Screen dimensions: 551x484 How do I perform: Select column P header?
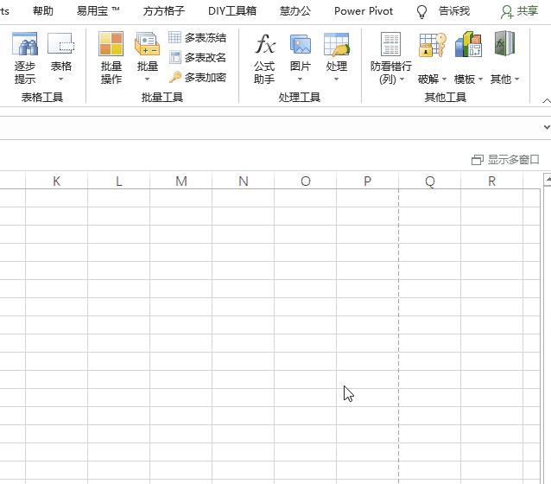tap(368, 181)
